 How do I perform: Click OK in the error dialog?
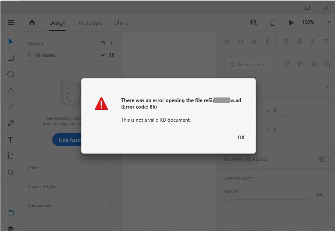click(x=241, y=138)
